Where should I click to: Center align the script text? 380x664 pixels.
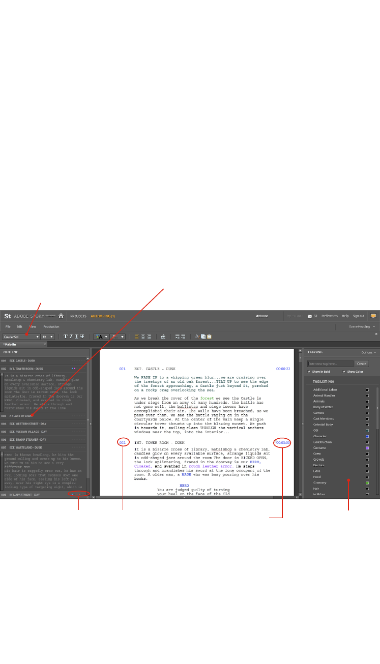[143, 337]
